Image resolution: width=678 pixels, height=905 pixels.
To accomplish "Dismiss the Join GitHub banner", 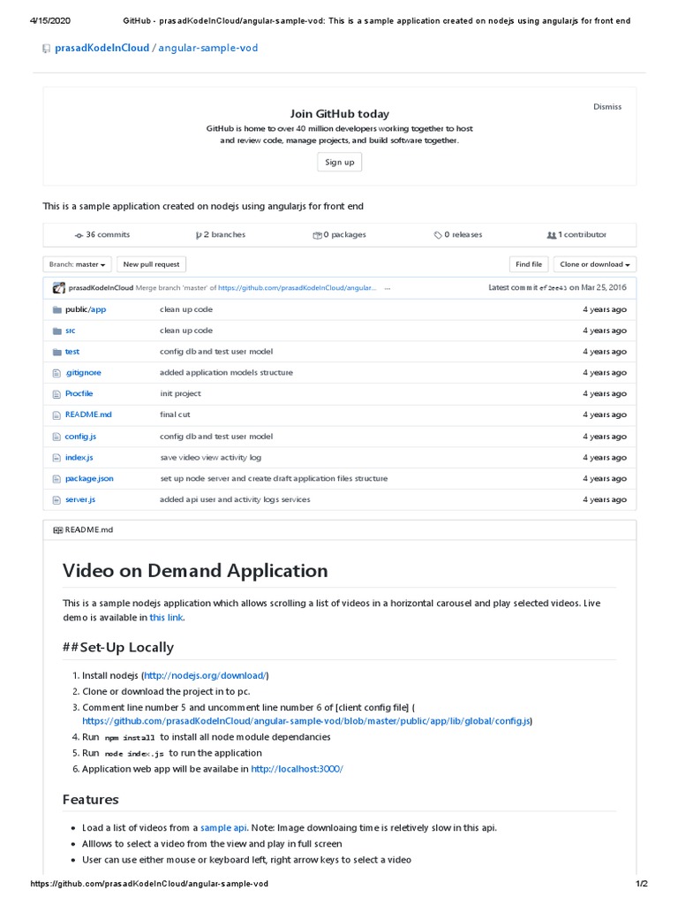I will tap(607, 107).
